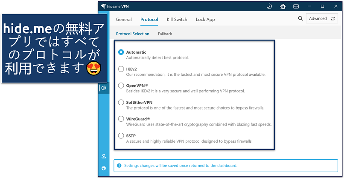Screen dimensions: 344x178
Task: Select the IKEv2 protocol radio button
Action: (121, 69)
